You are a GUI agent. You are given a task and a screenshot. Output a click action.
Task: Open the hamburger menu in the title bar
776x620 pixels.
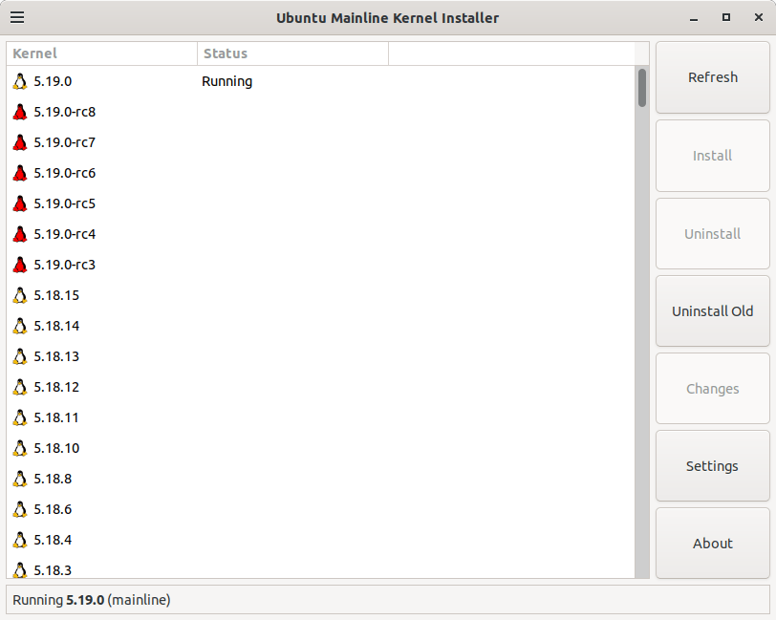click(17, 17)
